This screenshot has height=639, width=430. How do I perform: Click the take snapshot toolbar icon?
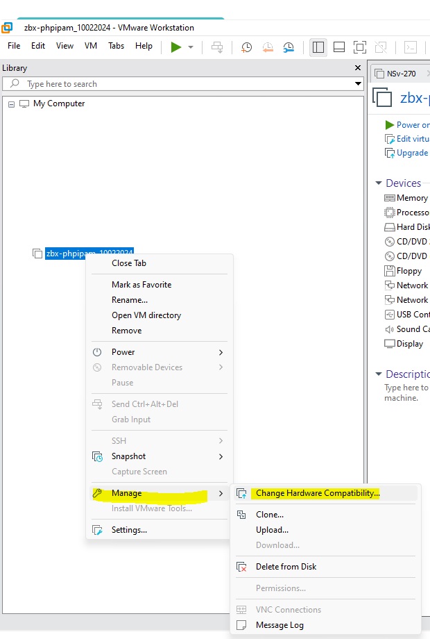246,47
